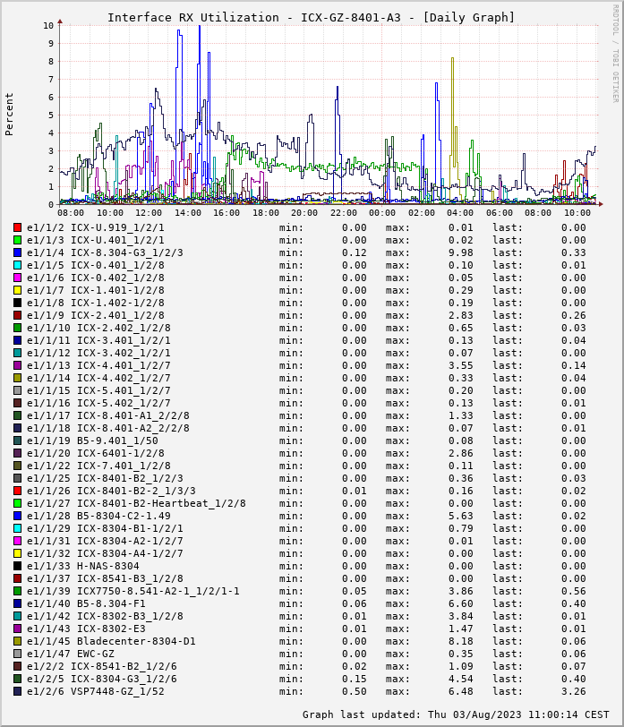Click the 3.26 last value for VSP7448-GZ
Viewport: 624px width, 727px height.
[x=574, y=691]
